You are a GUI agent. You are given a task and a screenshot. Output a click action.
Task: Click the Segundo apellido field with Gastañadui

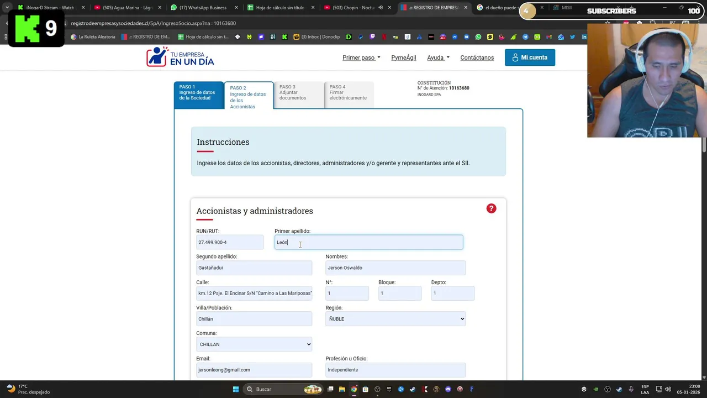tap(254, 268)
